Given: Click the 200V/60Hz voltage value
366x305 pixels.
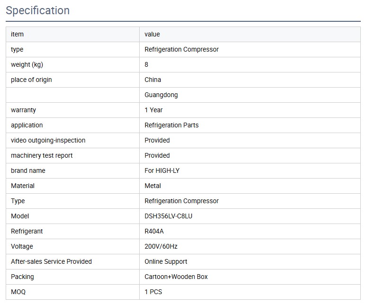Looking at the screenshot, I should (x=161, y=246).
